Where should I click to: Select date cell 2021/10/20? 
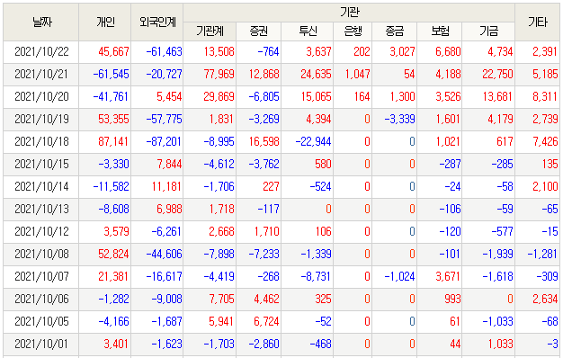41,96
